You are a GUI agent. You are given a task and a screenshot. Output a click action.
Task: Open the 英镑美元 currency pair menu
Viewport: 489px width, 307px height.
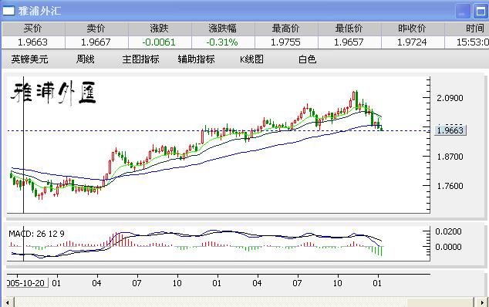(29, 59)
